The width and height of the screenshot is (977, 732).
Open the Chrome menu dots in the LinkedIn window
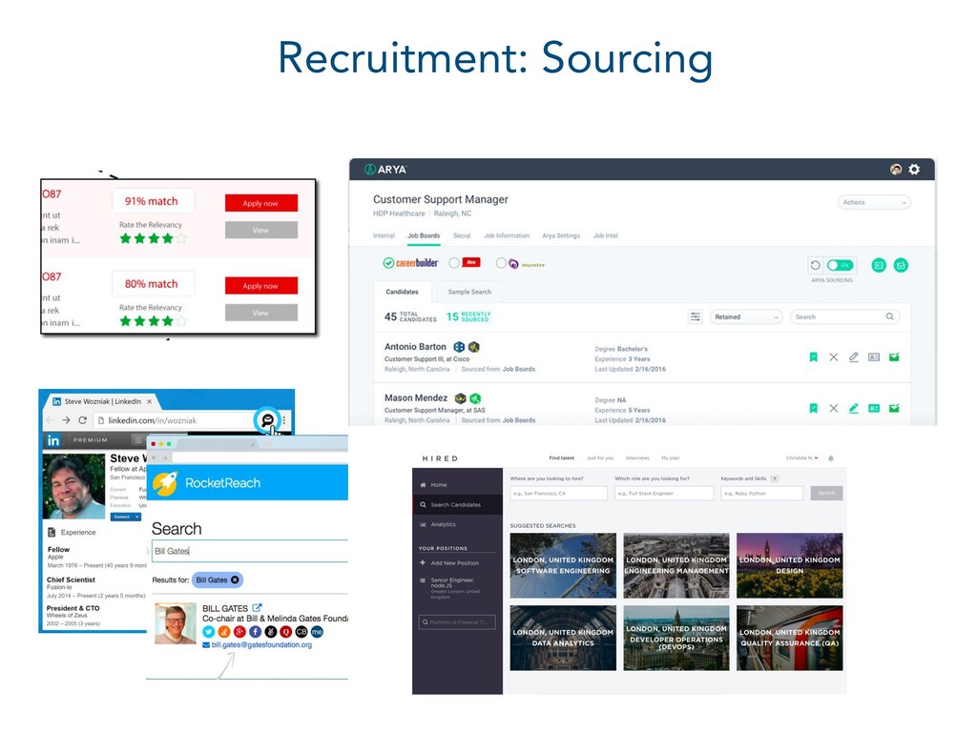[284, 420]
